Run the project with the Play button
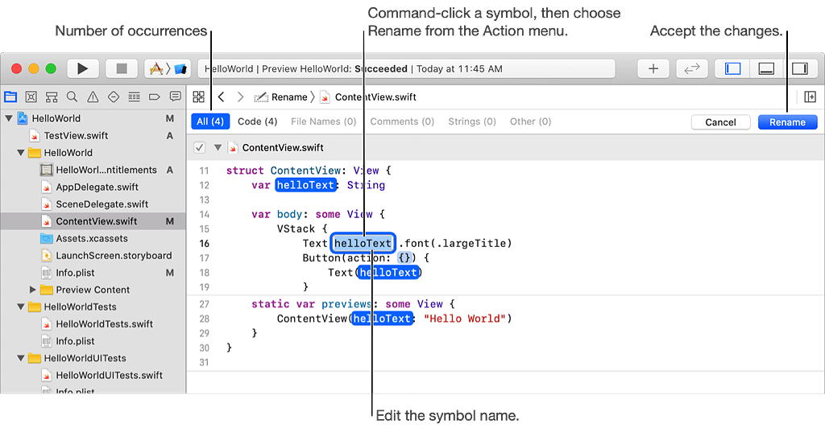Screen dimensions: 825x428 pos(82,69)
